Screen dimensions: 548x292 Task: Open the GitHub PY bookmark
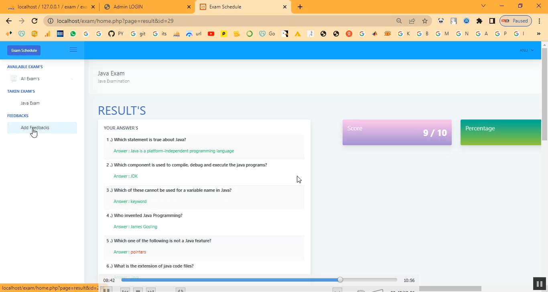pos(116,34)
